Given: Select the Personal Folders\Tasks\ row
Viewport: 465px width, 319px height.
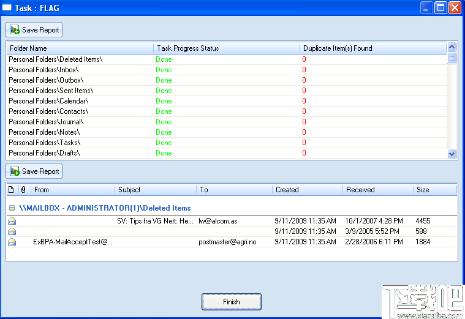Looking at the screenshot, I should pos(227,143).
